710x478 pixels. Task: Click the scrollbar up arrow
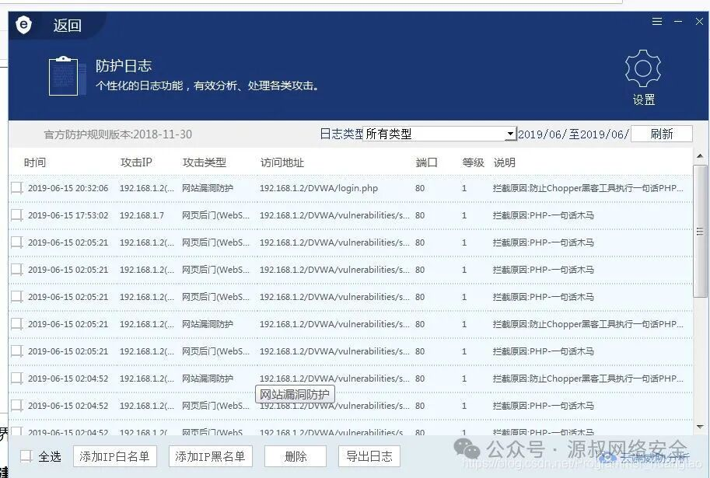point(700,156)
